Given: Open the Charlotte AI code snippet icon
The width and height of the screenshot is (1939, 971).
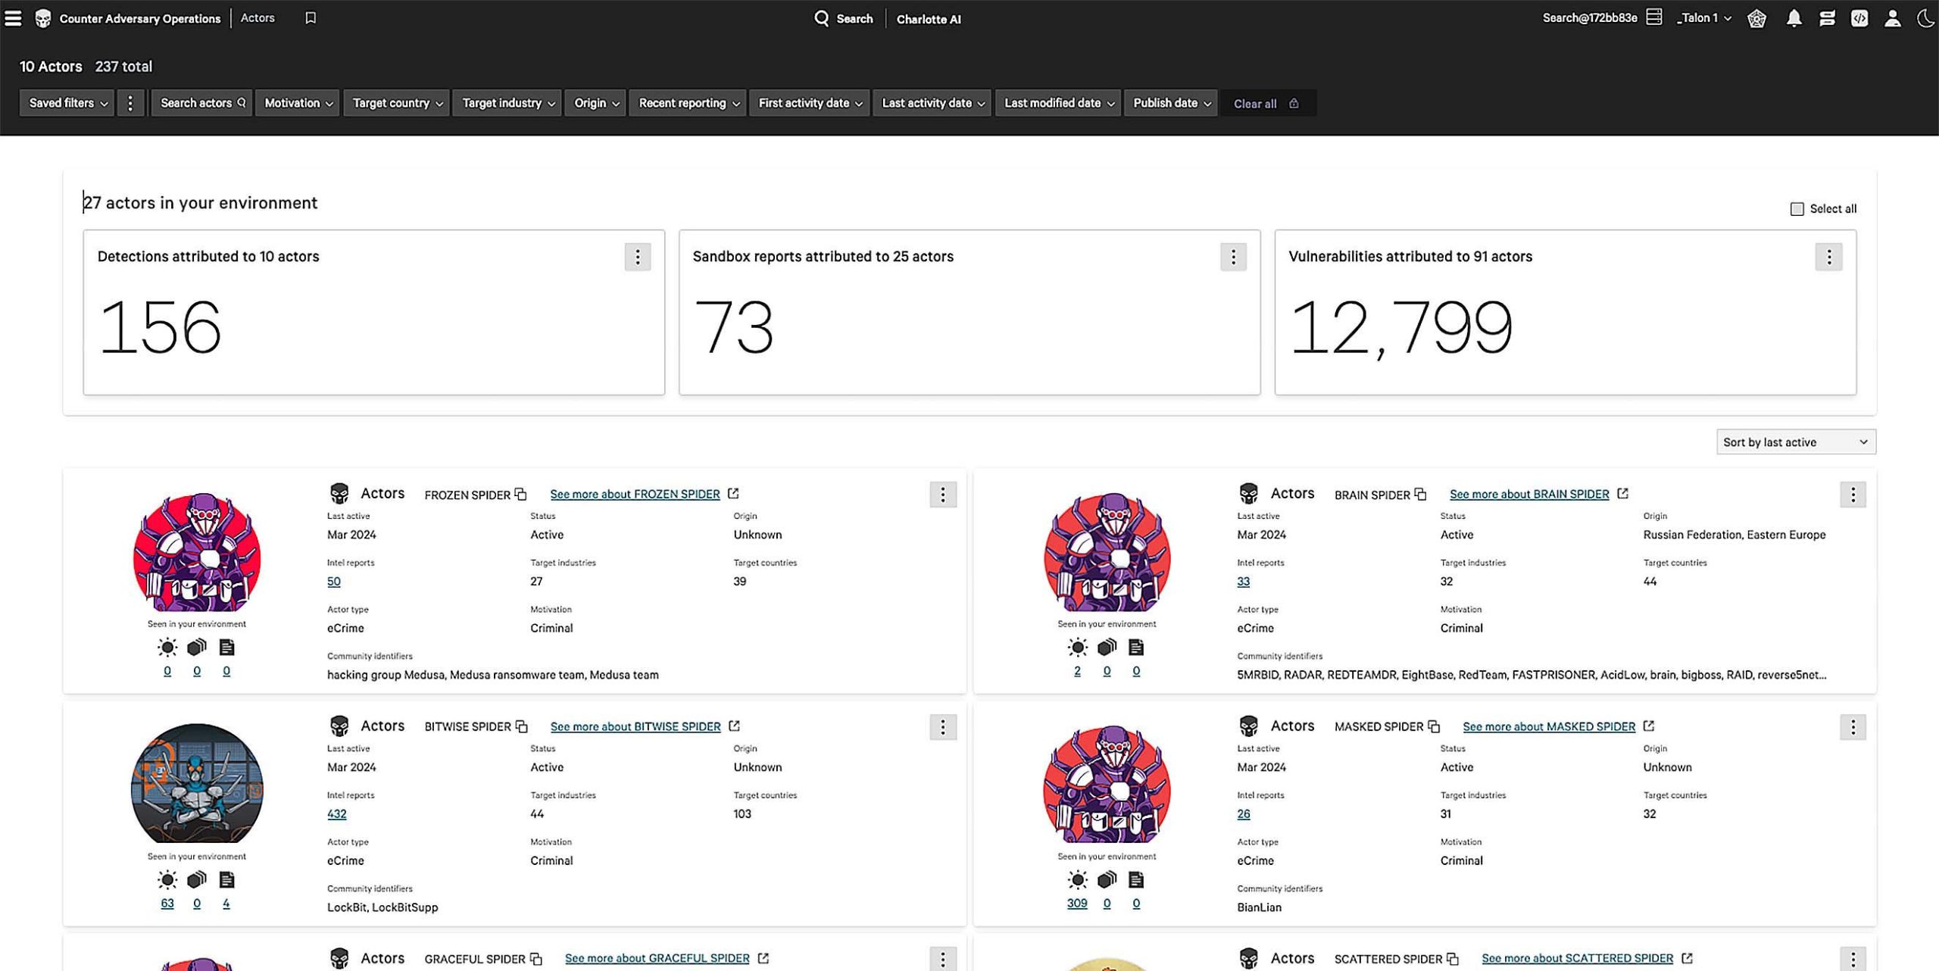Looking at the screenshot, I should (x=1861, y=18).
